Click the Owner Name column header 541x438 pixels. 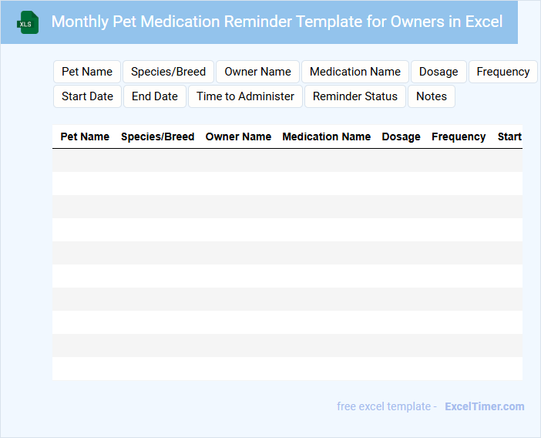(x=238, y=136)
